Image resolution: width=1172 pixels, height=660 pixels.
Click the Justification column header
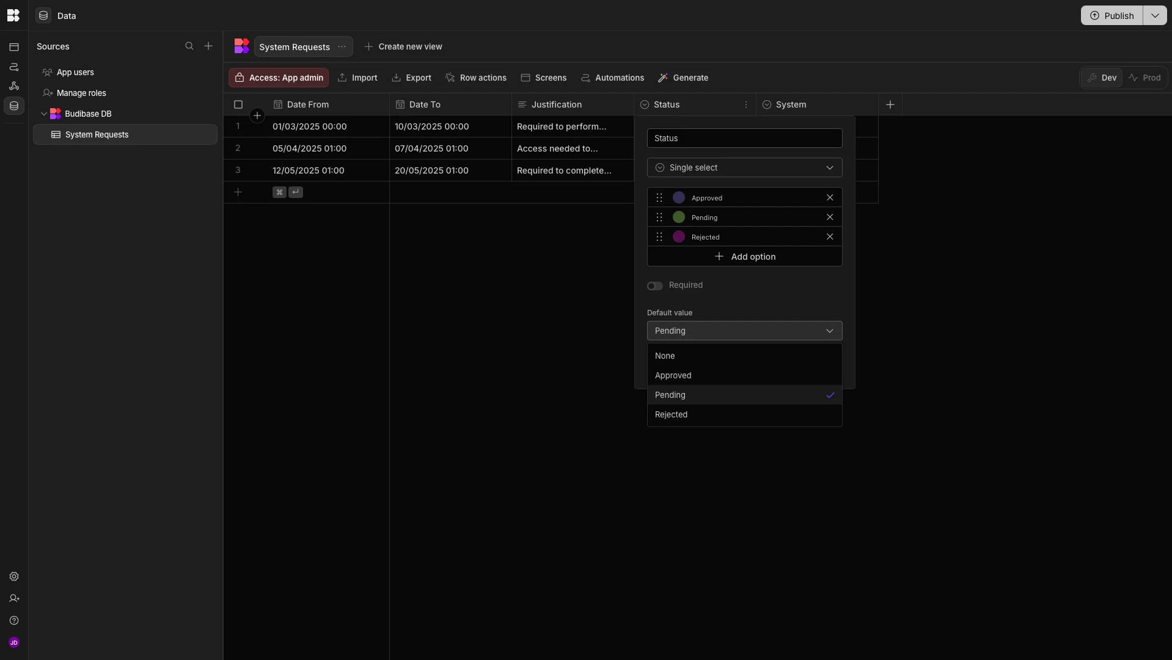click(x=573, y=105)
